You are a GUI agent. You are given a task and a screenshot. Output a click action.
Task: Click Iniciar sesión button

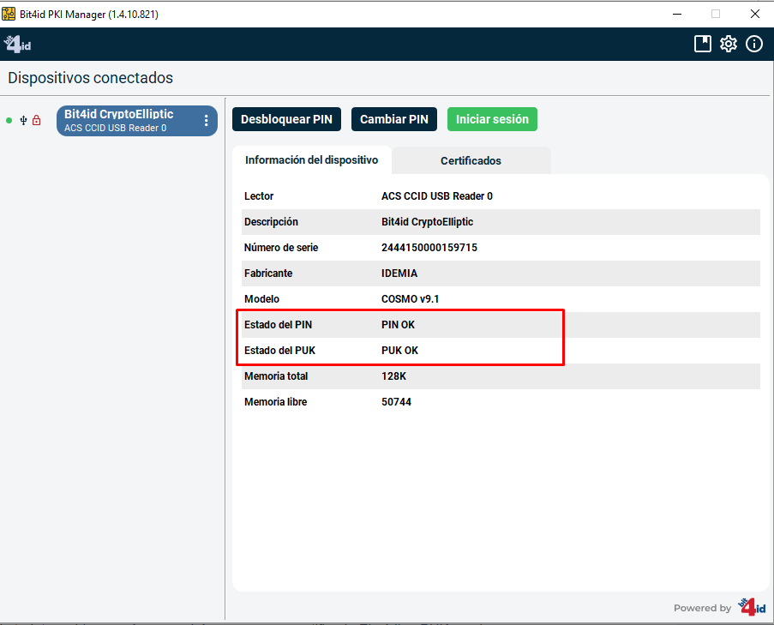click(492, 119)
